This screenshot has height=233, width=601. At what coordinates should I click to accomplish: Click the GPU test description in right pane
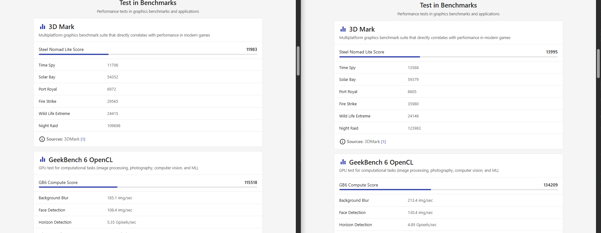pos(419,171)
